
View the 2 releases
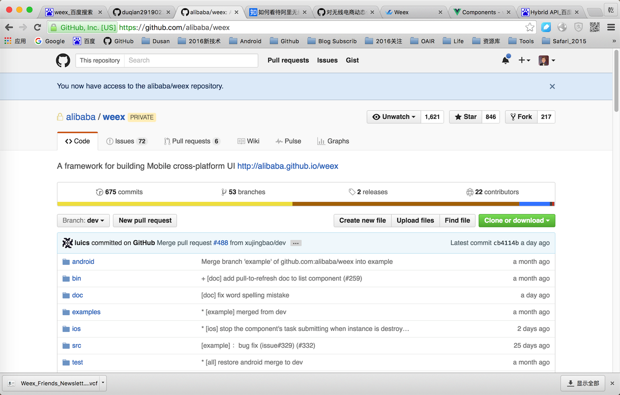pos(368,192)
